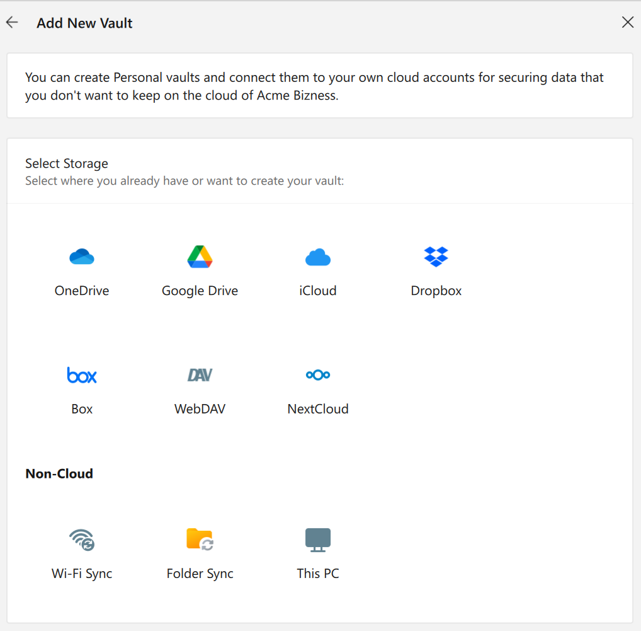This screenshot has height=631, width=641.
Task: Click the Non-Cloud section heading
Action: point(59,473)
